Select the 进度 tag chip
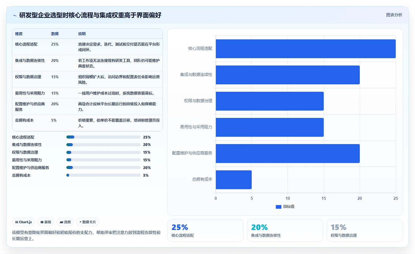 [x=65, y=222]
